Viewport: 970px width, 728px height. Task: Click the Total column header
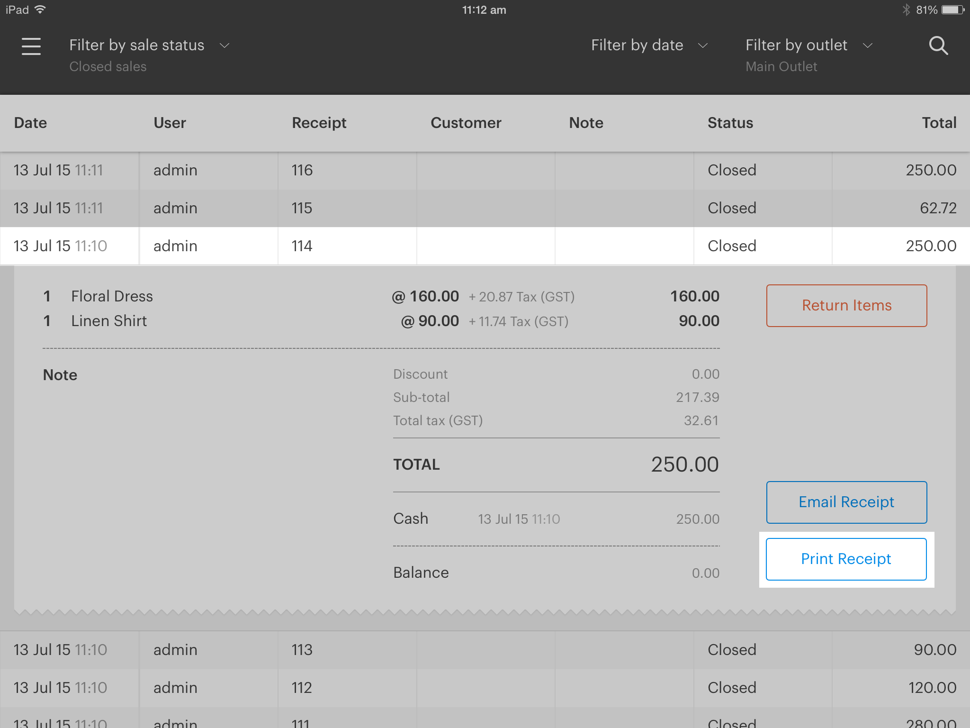point(938,123)
